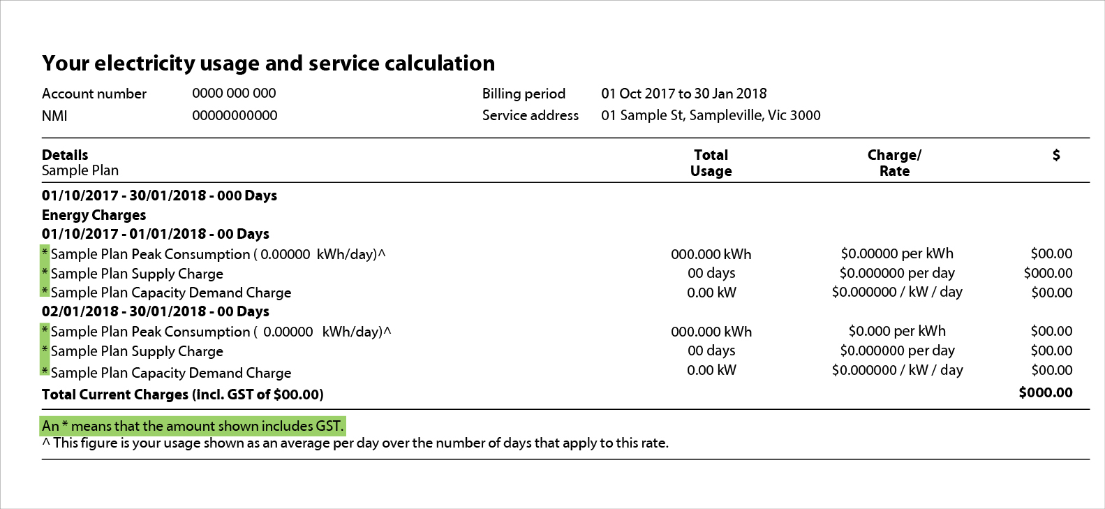Click the highlighted note 'An * means that the amount shown includes GST'
The image size is (1105, 509).
pyautogui.click(x=193, y=426)
